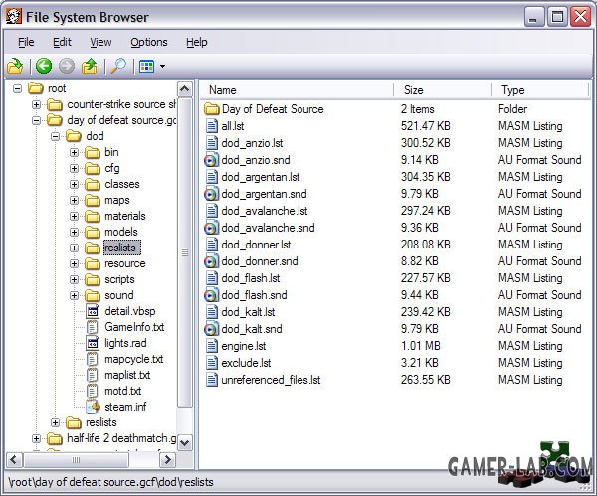This screenshot has width=597, height=496.
Task: Expand the sound folder node
Action: coord(75,295)
